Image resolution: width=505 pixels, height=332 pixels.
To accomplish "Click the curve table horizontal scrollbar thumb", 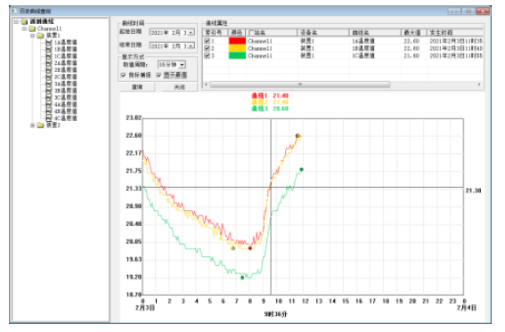I will pyautogui.click(x=300, y=85).
